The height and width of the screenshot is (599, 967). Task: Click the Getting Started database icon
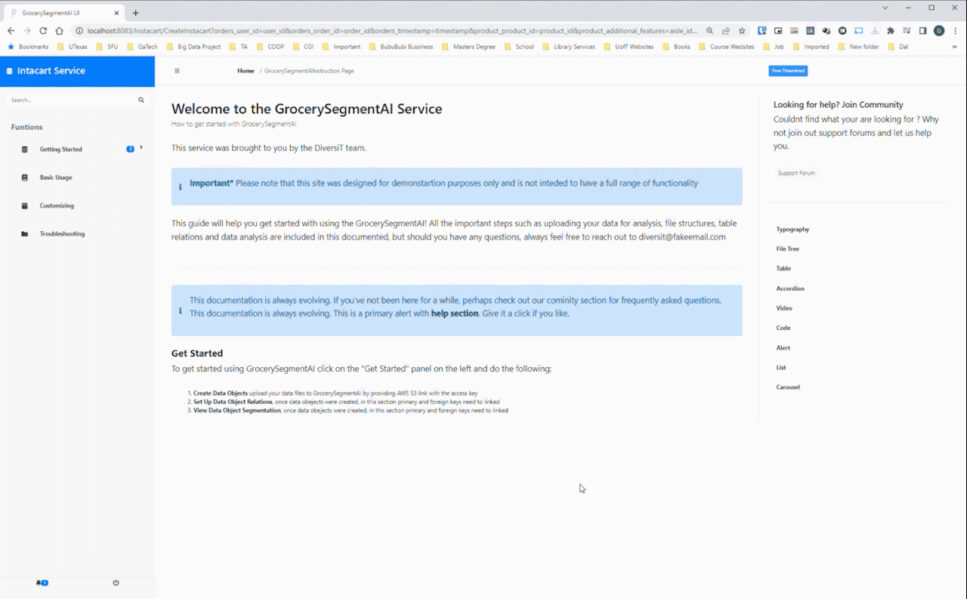(24, 150)
